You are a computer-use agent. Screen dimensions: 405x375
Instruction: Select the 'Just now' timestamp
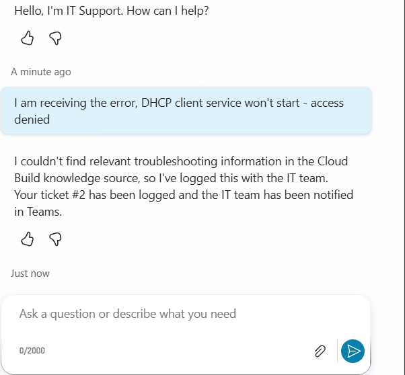click(x=30, y=274)
